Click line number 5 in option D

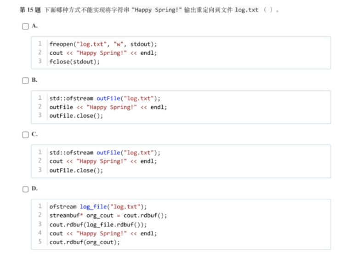pyautogui.click(x=40, y=242)
